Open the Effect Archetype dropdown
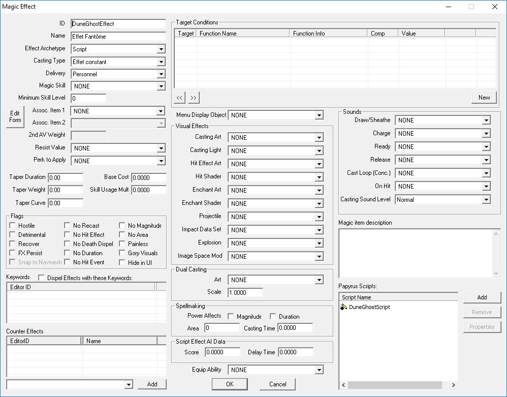 [x=161, y=49]
